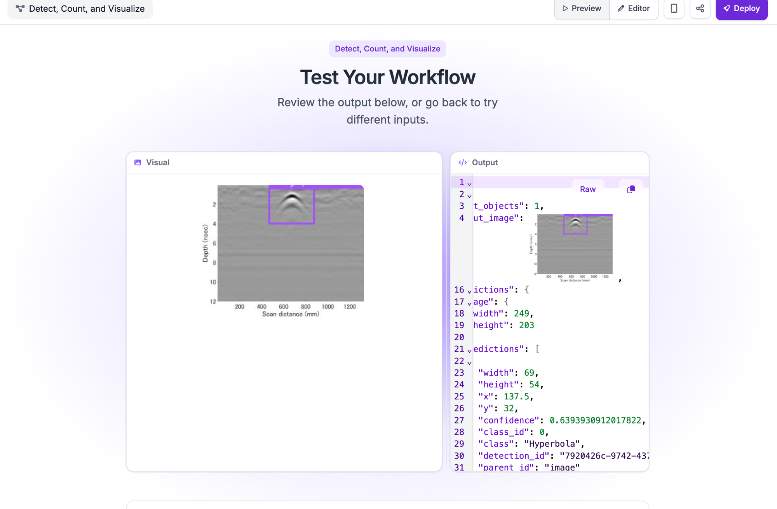This screenshot has height=509, width=777.
Task: Open the output_image thumbnail in JSON
Action: (x=571, y=248)
